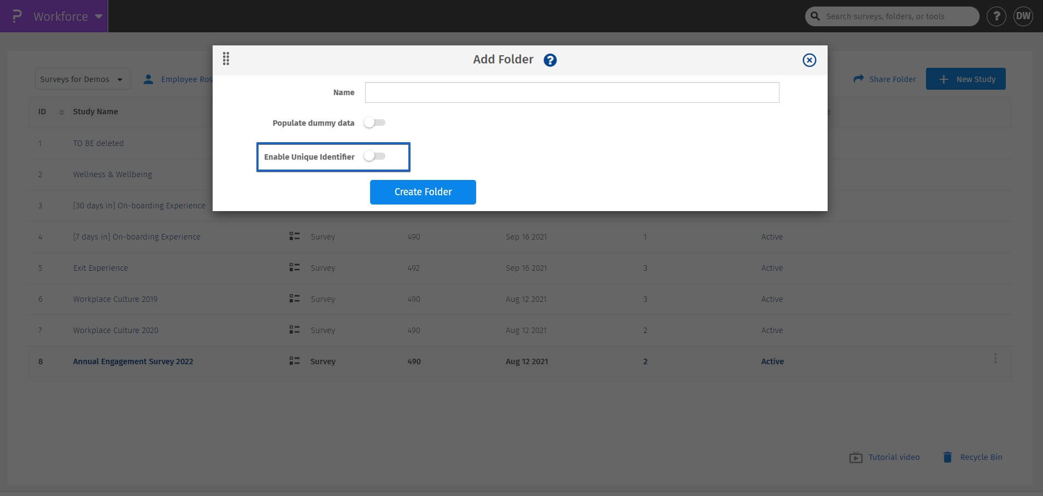Click the dialog drag handle dots icon
Viewport: 1043px width, 496px height.
(x=226, y=59)
